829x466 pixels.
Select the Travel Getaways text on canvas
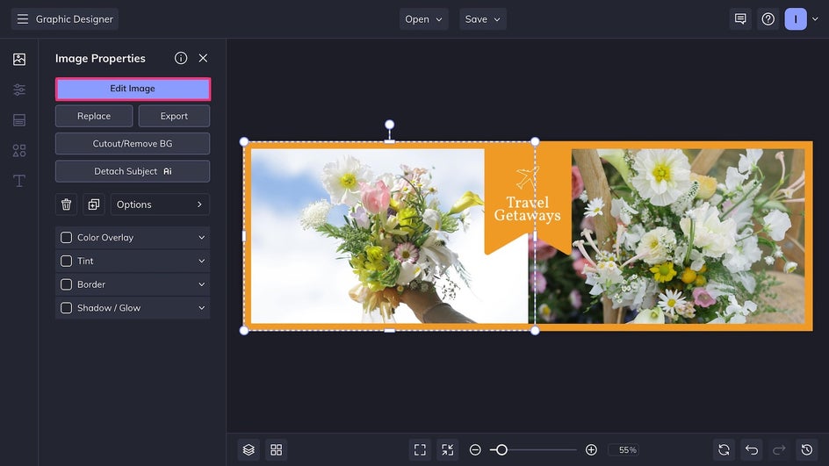pos(527,209)
